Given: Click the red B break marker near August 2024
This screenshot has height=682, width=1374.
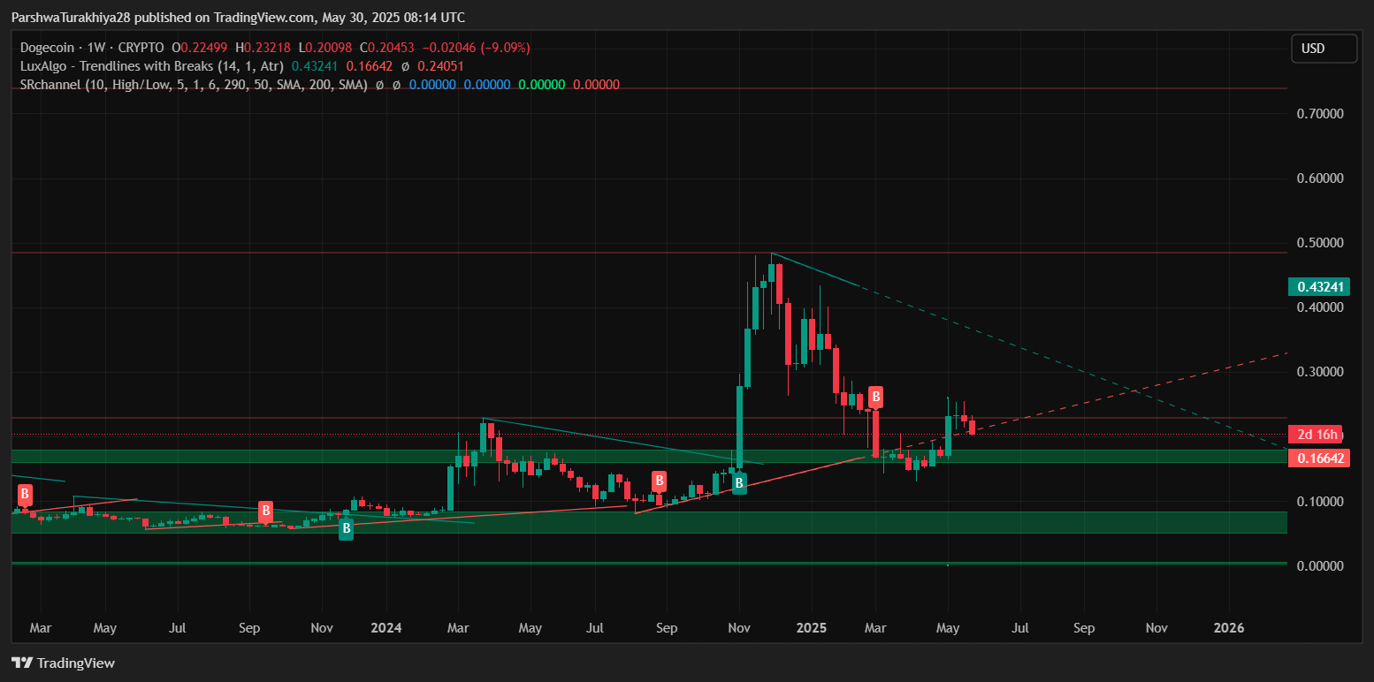Looking at the screenshot, I should point(659,481).
